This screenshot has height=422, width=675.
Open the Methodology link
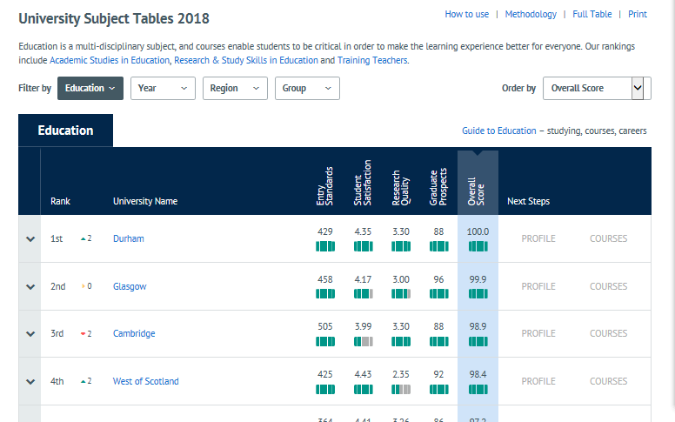[x=531, y=15]
